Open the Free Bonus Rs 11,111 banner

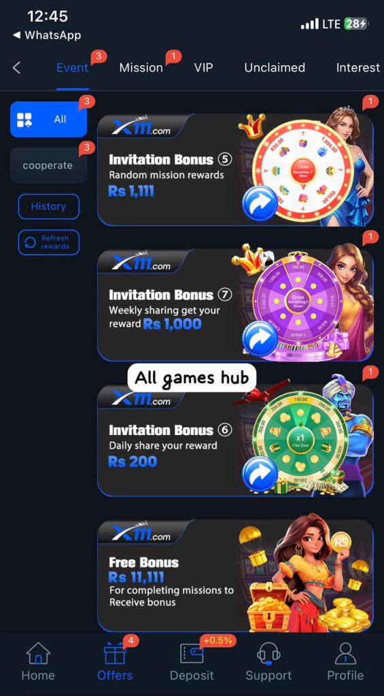(235, 575)
